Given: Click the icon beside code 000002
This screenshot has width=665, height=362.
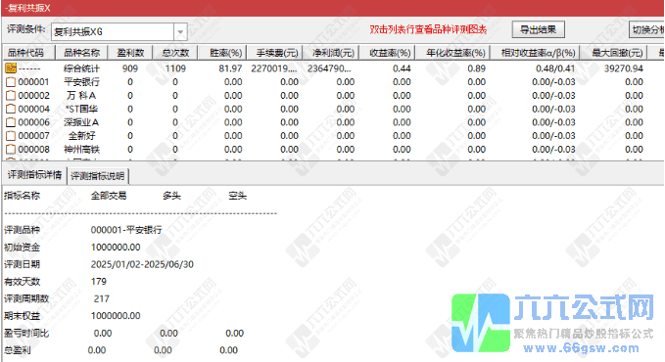Looking at the screenshot, I should [11, 95].
